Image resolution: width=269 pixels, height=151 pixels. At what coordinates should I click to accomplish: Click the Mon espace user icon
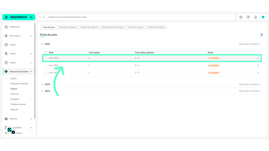(x=6, y=36)
